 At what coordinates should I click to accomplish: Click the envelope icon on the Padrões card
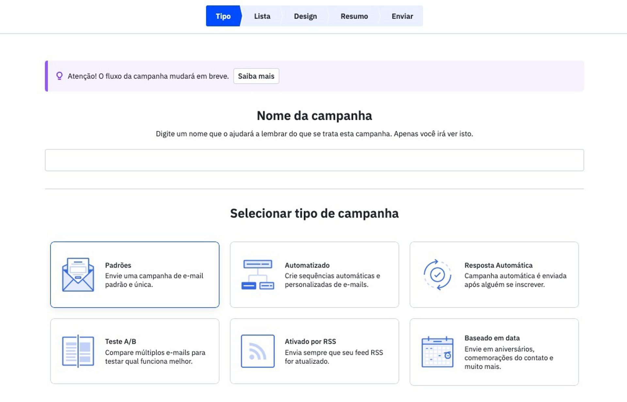tap(77, 275)
